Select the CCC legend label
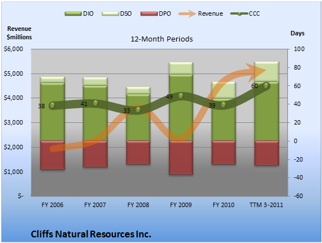This screenshot has height=243, width=322. pyautogui.click(x=255, y=13)
